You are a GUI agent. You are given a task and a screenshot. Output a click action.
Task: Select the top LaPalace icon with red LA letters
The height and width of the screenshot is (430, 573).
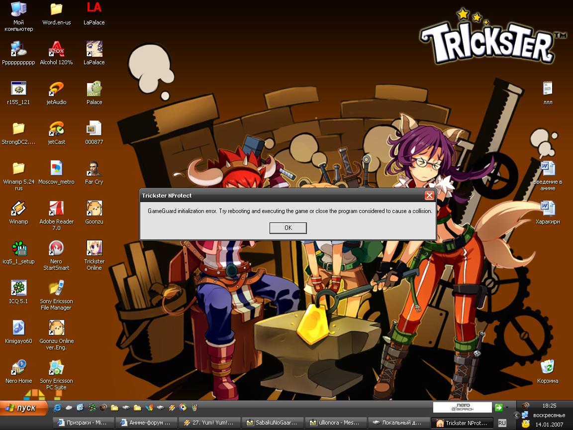(x=95, y=14)
